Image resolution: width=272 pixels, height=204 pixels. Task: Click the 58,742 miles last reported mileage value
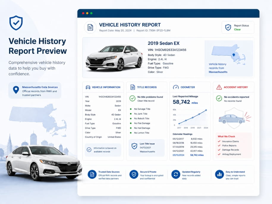point(185,102)
